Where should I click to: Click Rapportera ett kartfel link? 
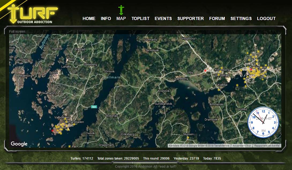coord(267,146)
